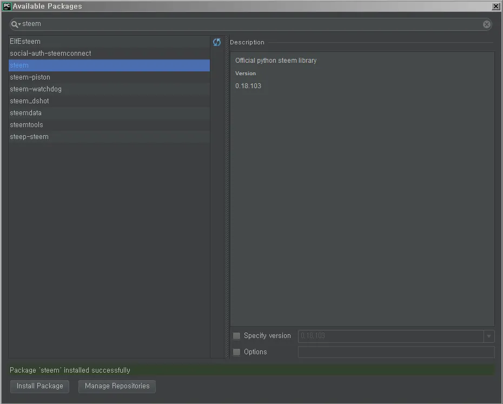Open the search magnifier history dropdown
The width and height of the screenshot is (503, 404).
click(x=16, y=24)
